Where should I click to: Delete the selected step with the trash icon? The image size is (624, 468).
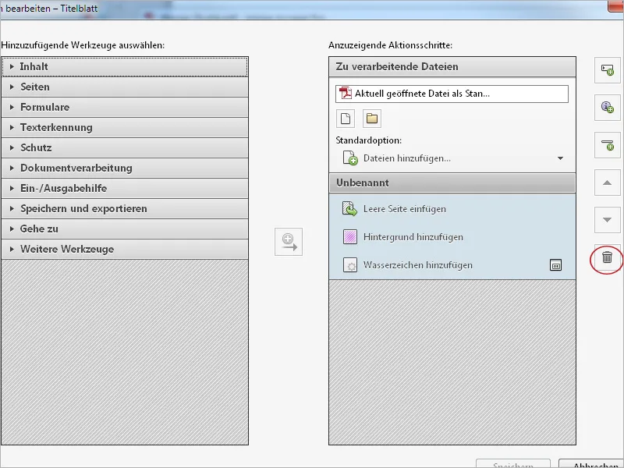pyautogui.click(x=607, y=257)
